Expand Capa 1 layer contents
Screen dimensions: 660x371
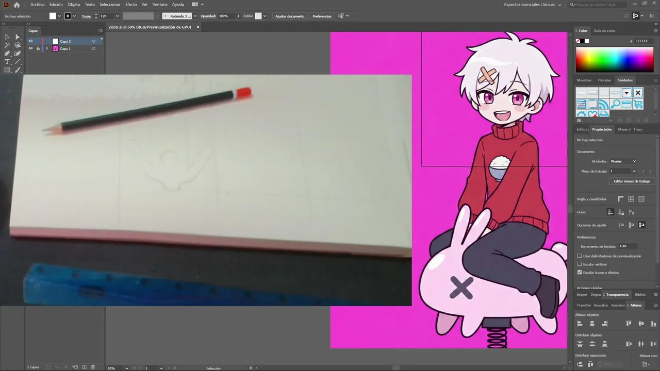(47, 48)
